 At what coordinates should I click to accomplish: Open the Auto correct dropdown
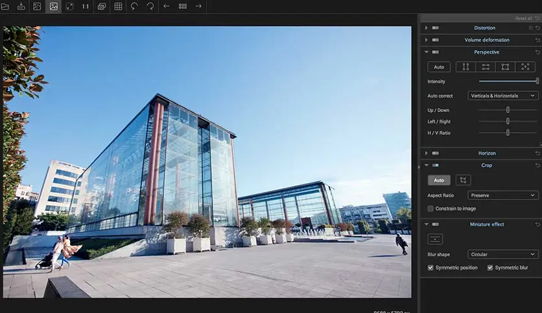click(503, 96)
